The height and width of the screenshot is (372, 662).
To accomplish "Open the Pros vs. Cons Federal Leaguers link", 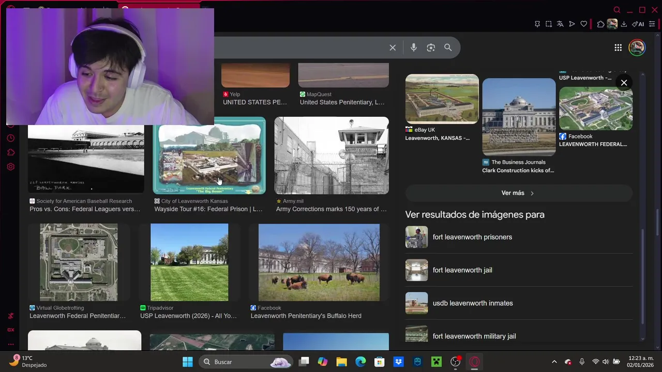I will point(85,209).
